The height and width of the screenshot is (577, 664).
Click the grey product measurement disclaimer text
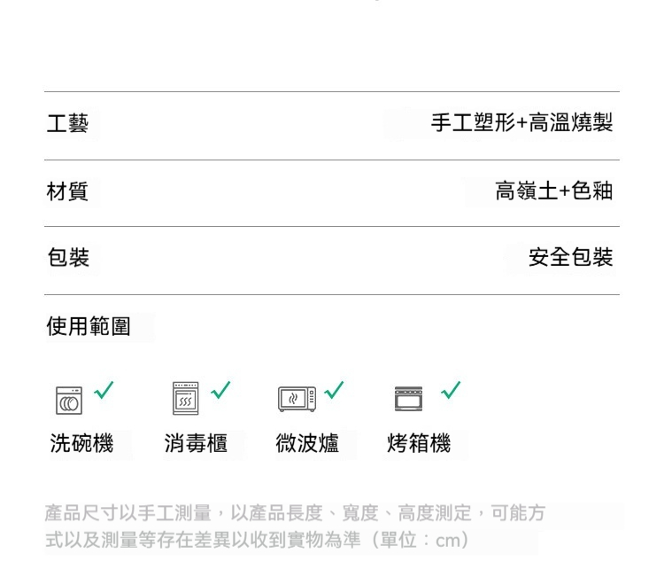(x=295, y=526)
